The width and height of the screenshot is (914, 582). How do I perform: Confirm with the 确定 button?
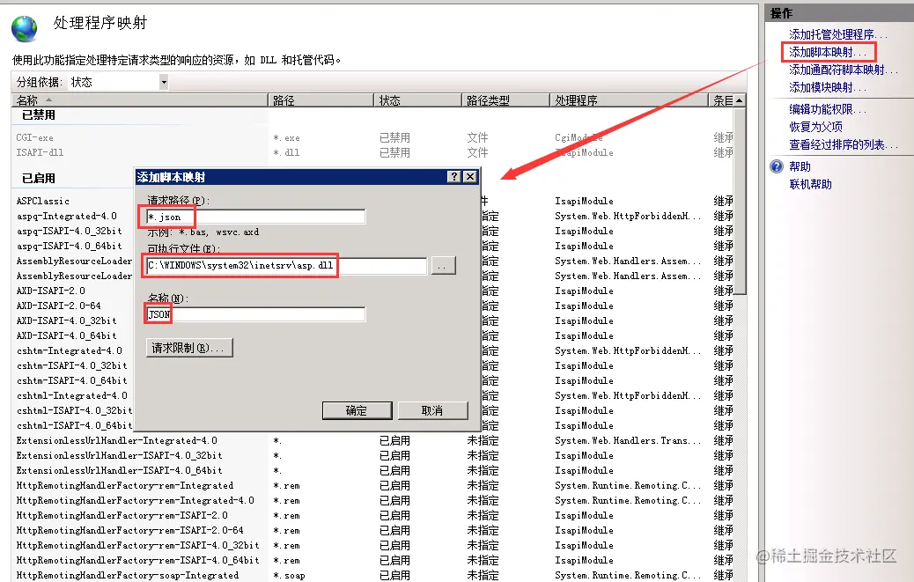357,410
